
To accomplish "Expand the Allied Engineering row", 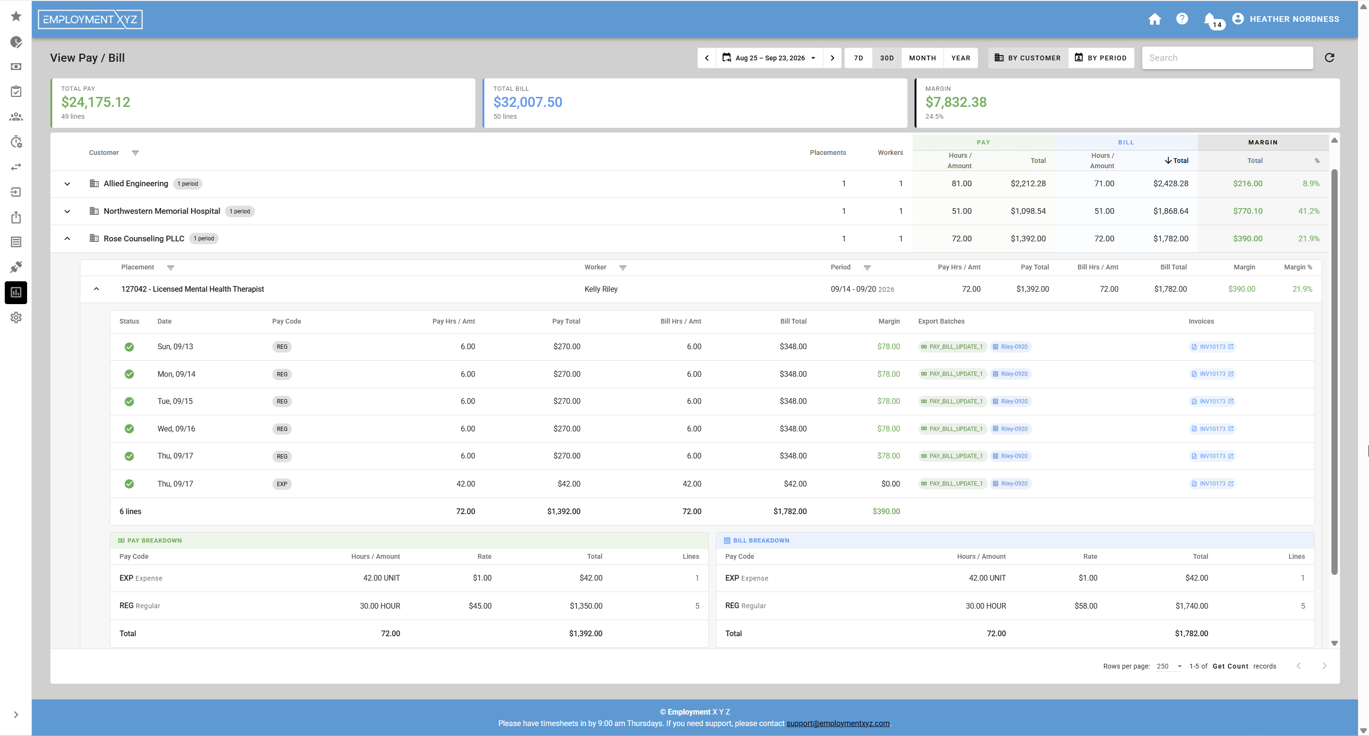I will (x=67, y=184).
